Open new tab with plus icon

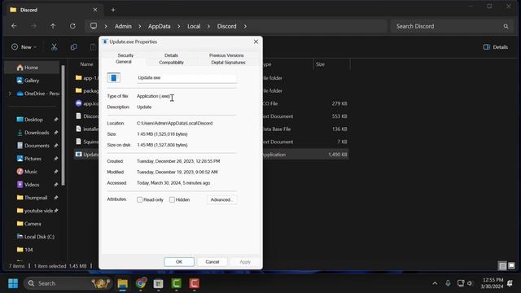[113, 10]
